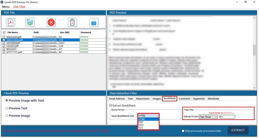Sort by the Path column header
259x138 pixels.
(x=45, y=32)
